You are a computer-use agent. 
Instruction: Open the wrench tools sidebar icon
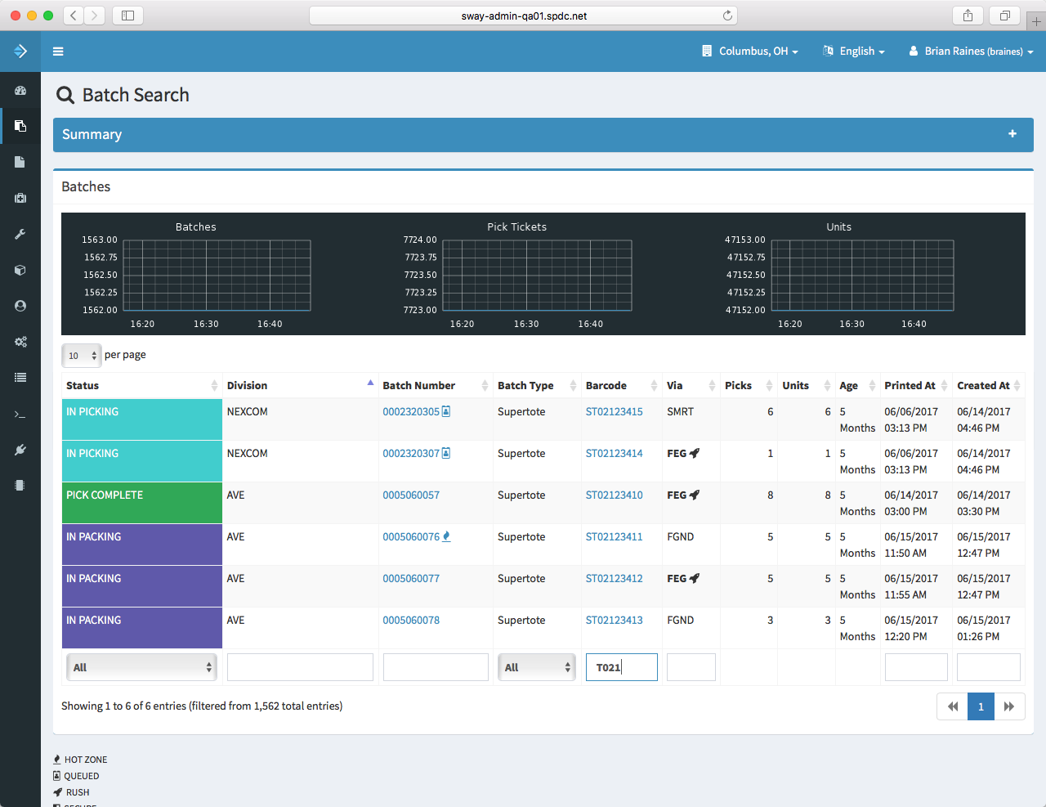click(x=20, y=234)
